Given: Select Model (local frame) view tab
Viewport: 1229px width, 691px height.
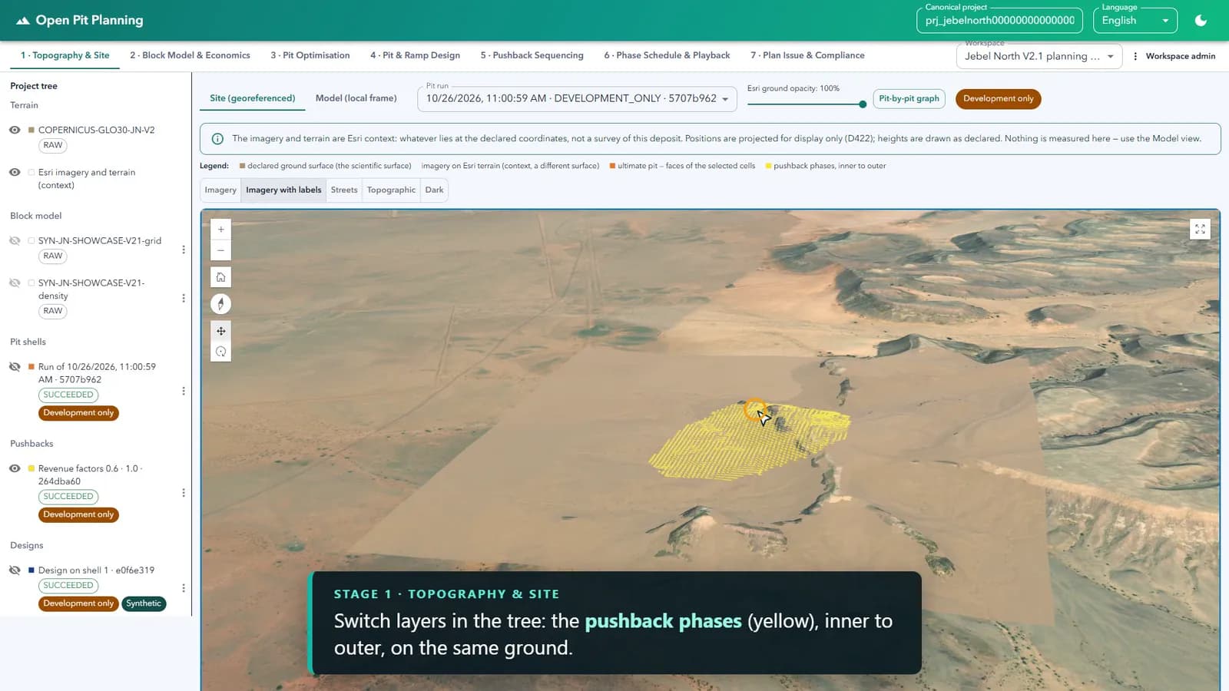Looking at the screenshot, I should pos(356,98).
